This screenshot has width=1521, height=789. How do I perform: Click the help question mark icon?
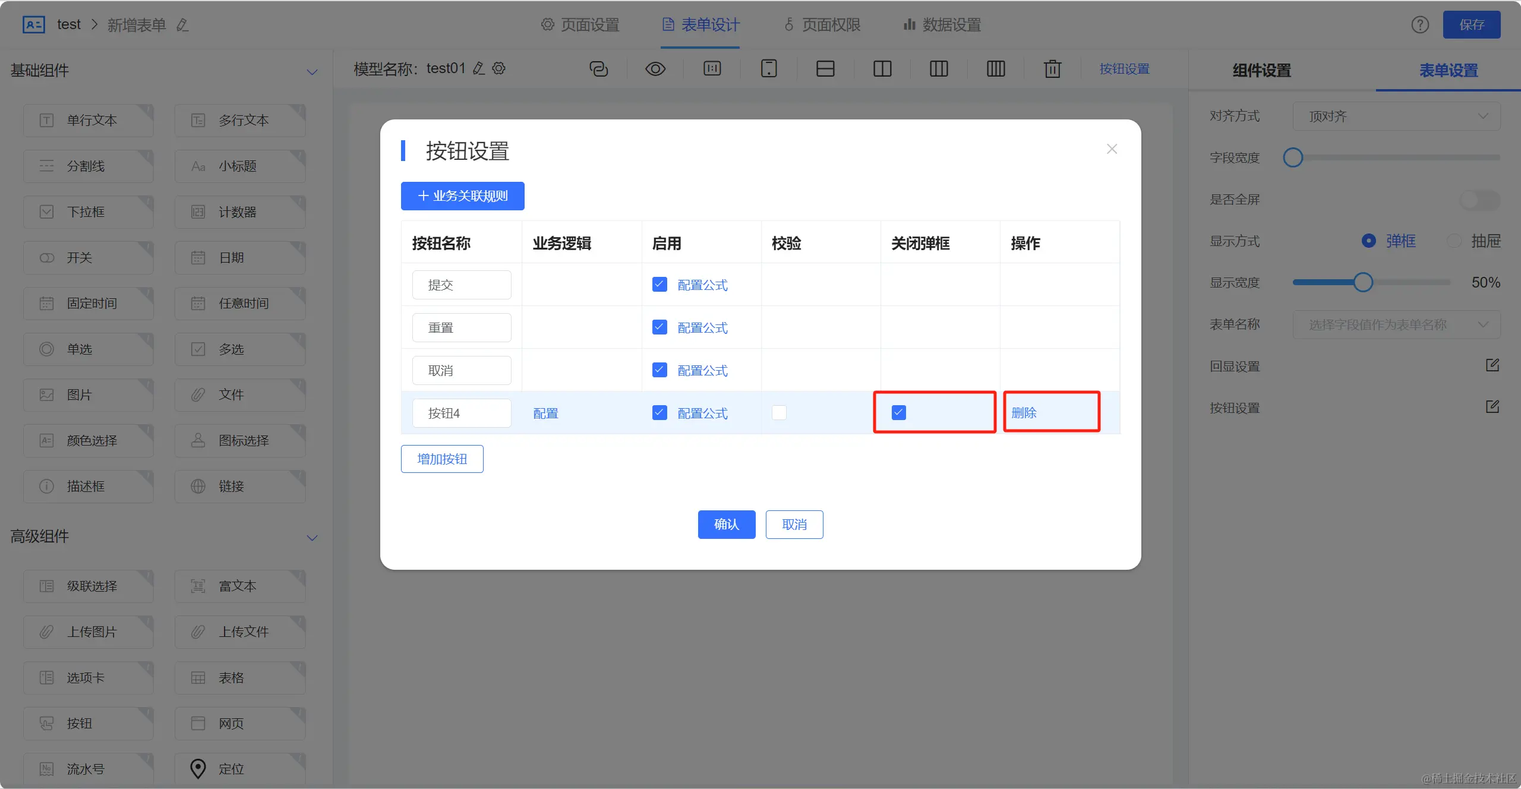1420,25
